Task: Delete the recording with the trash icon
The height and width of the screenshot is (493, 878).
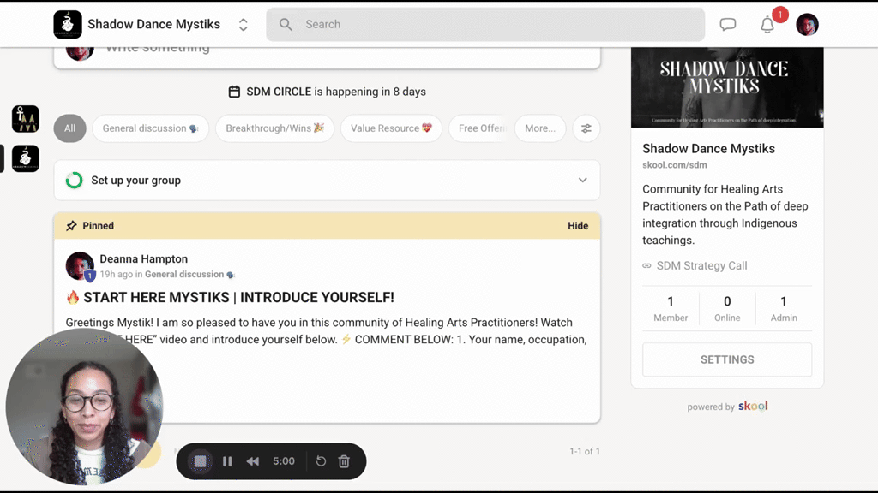Action: point(343,461)
